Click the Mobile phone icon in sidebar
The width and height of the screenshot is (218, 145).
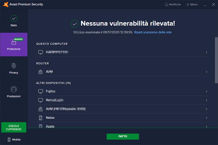9,139
